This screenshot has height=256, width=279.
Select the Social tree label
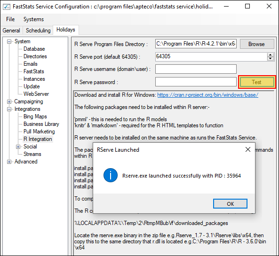30,147
